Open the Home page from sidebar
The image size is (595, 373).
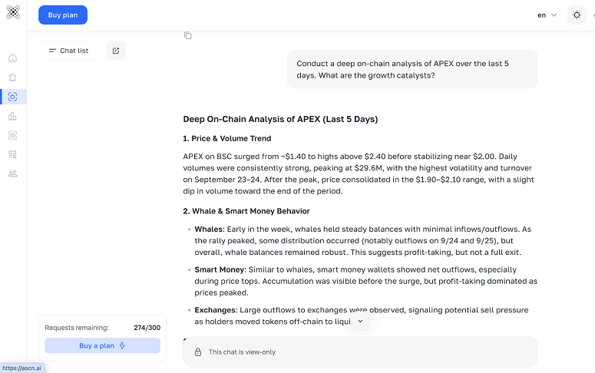pos(12,58)
